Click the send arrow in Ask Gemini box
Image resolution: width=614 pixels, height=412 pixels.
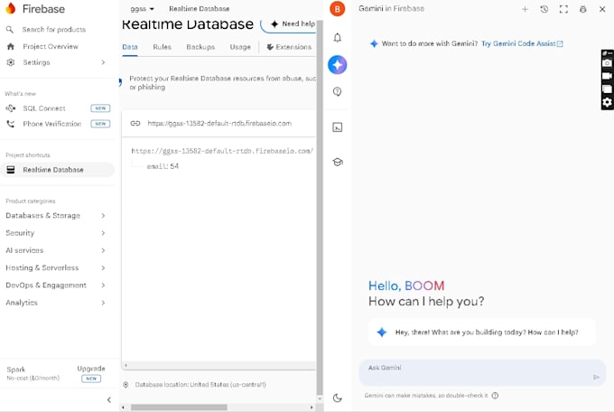[x=596, y=377]
